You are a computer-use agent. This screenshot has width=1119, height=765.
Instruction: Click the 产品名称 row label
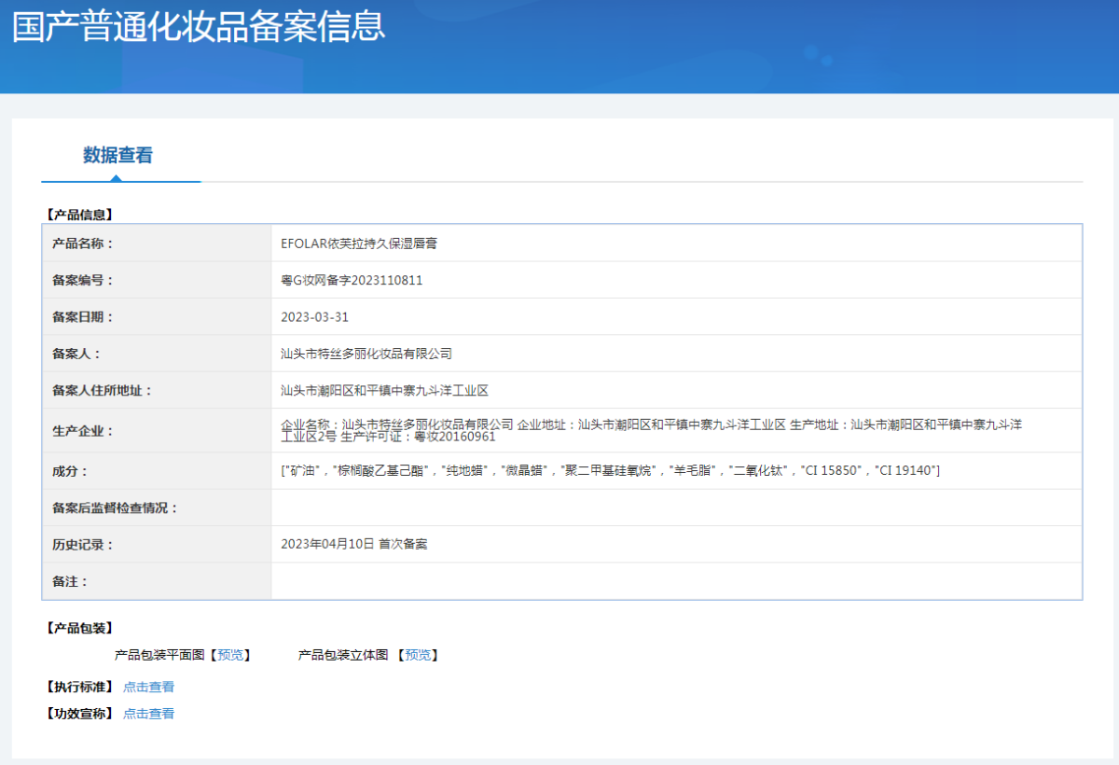(82, 243)
